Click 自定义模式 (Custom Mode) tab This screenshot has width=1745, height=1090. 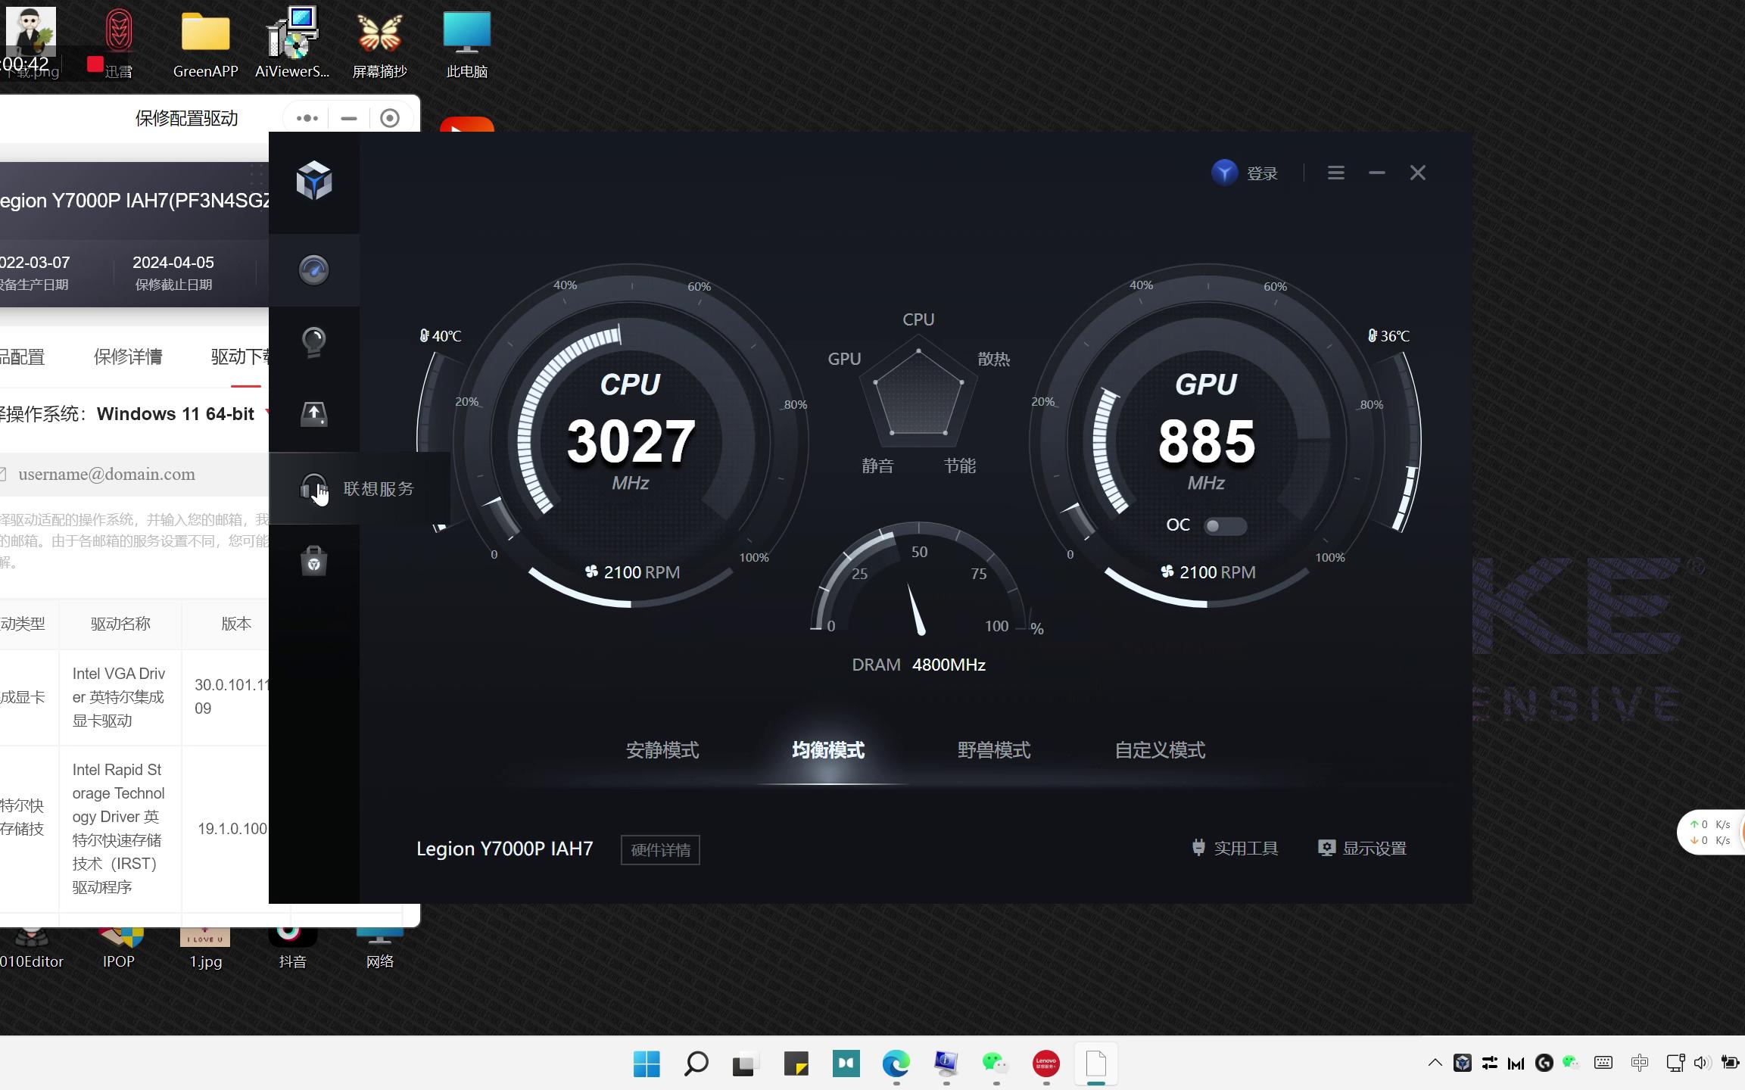(1156, 749)
